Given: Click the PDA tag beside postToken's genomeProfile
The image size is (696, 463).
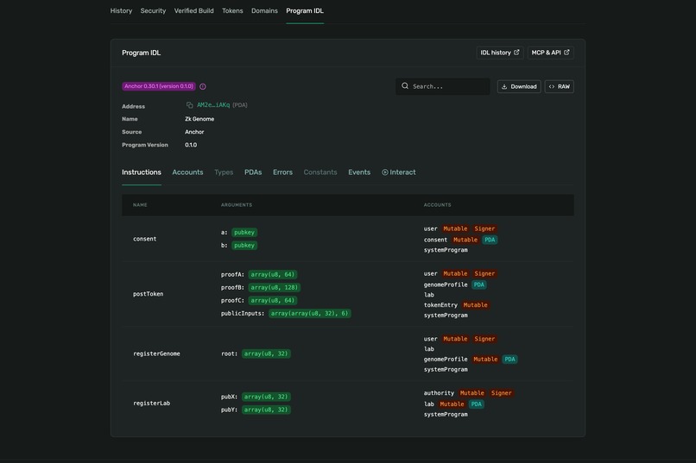Looking at the screenshot, I should click(479, 285).
